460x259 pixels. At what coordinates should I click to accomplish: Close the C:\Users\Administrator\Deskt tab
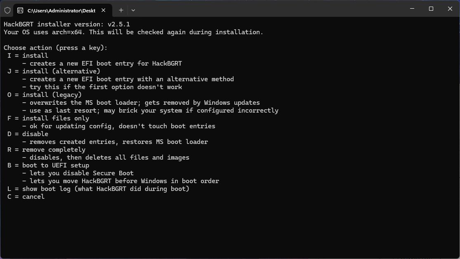(x=104, y=10)
